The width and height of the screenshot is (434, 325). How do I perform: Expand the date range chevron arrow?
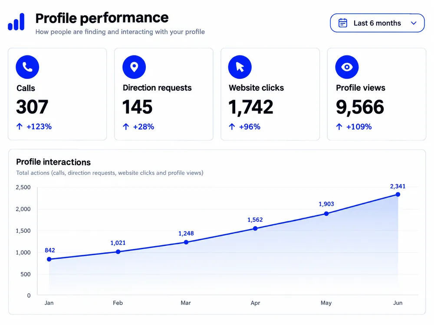click(x=414, y=23)
